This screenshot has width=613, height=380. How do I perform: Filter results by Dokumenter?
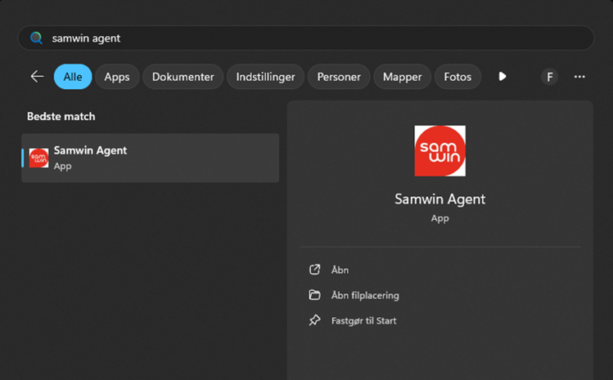click(x=183, y=77)
